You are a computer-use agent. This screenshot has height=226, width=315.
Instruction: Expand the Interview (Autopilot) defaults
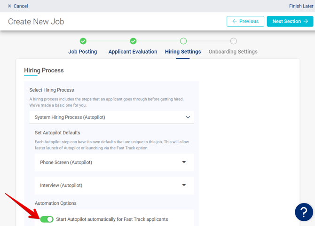[x=114, y=186]
